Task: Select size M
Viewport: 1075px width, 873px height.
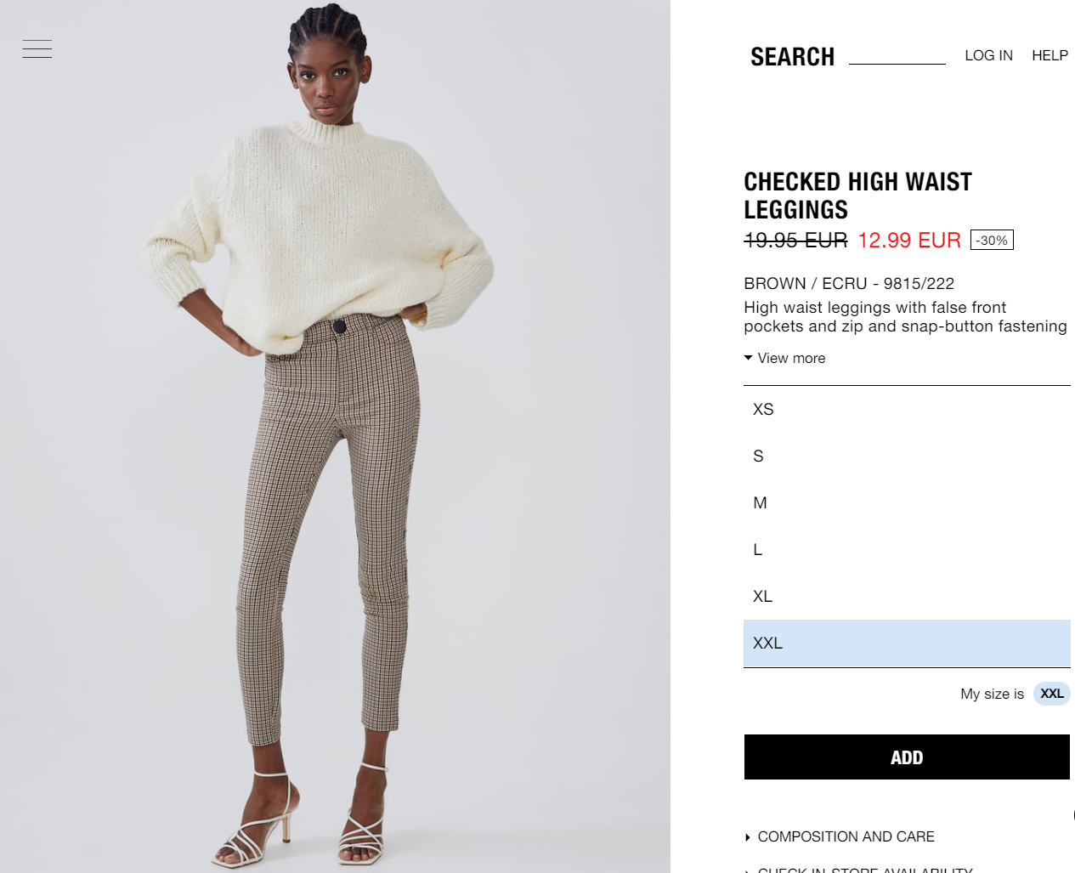Action: coord(907,502)
